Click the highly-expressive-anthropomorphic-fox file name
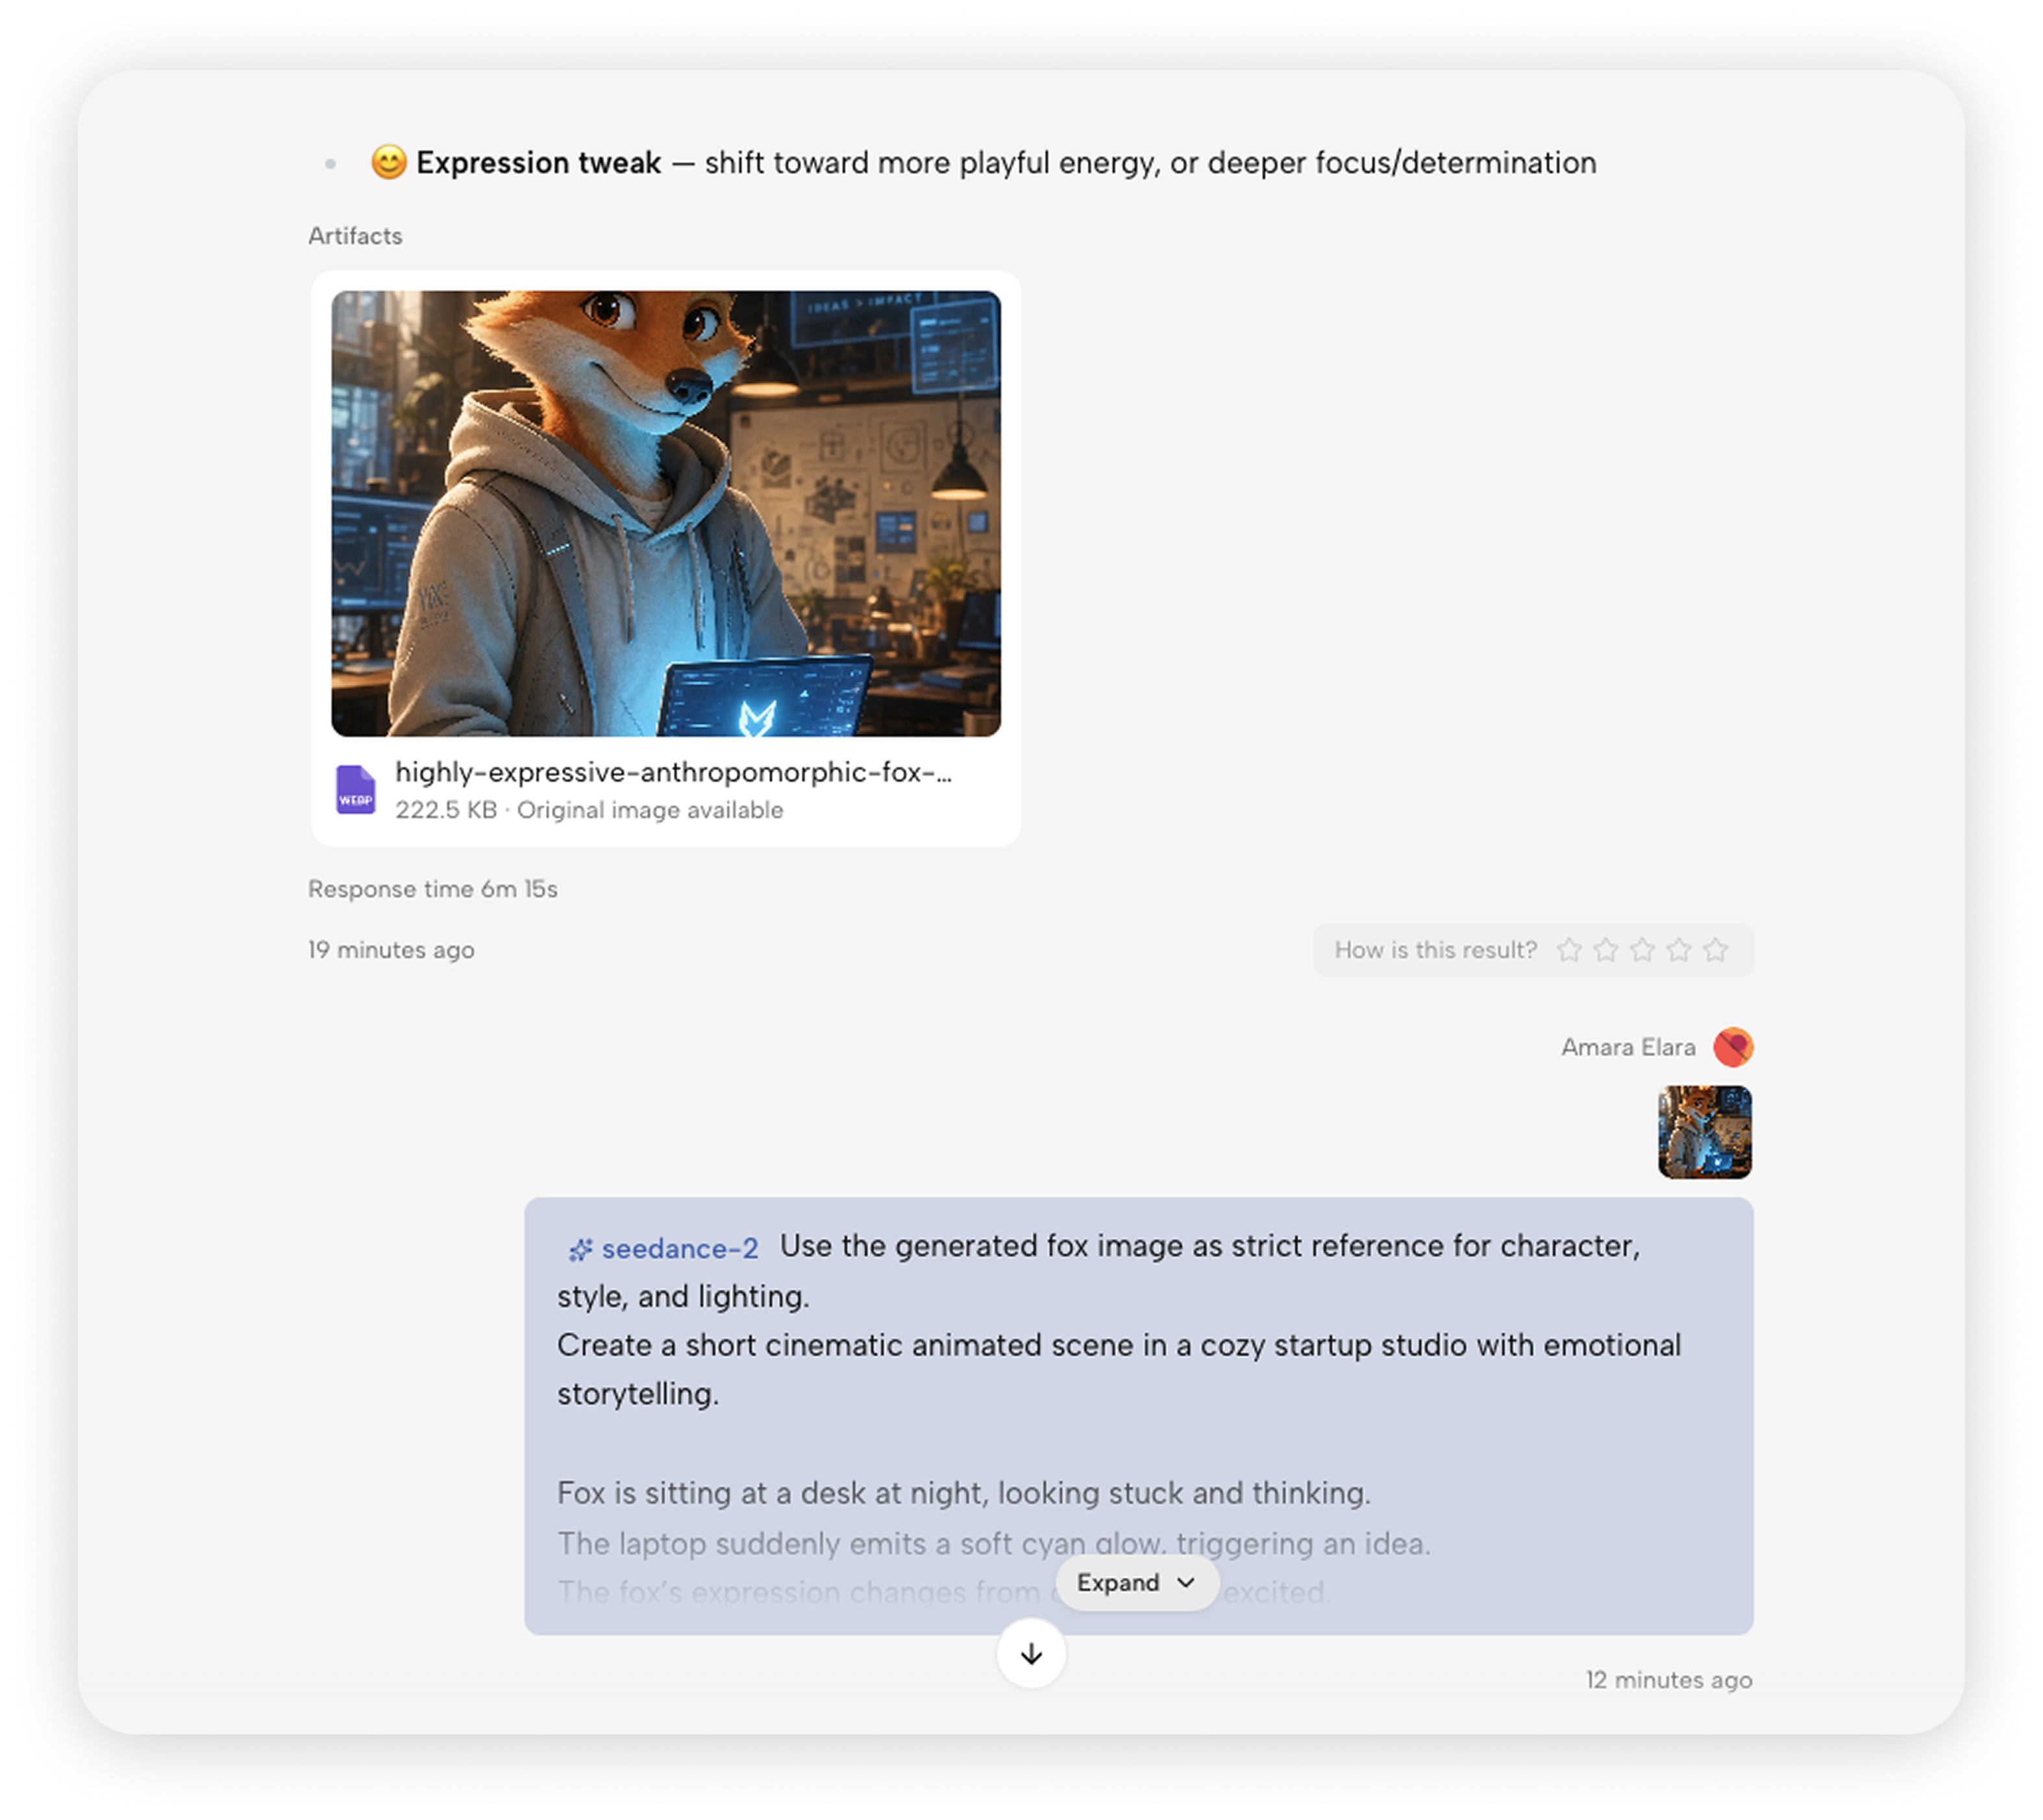This screenshot has height=1820, width=2043. pos(673,772)
